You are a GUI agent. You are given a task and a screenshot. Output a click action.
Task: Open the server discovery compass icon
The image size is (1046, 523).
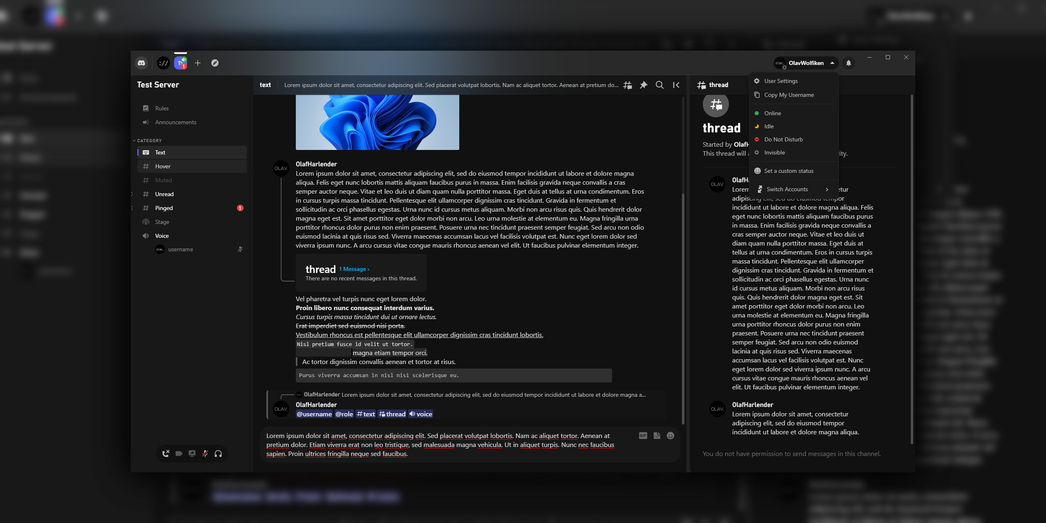(x=215, y=63)
